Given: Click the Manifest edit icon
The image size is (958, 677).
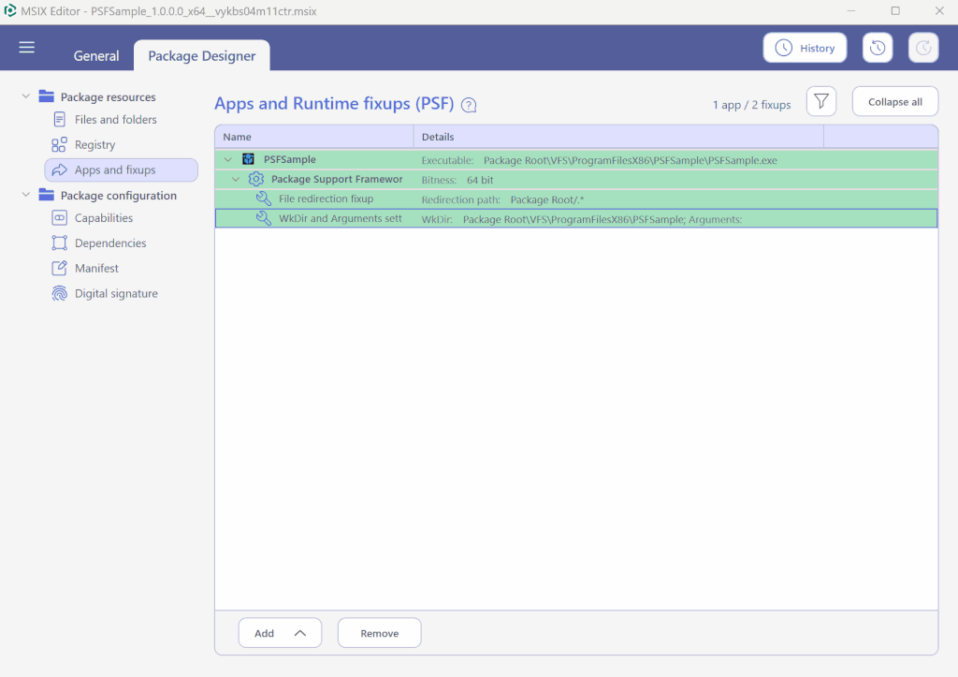Looking at the screenshot, I should (x=59, y=268).
